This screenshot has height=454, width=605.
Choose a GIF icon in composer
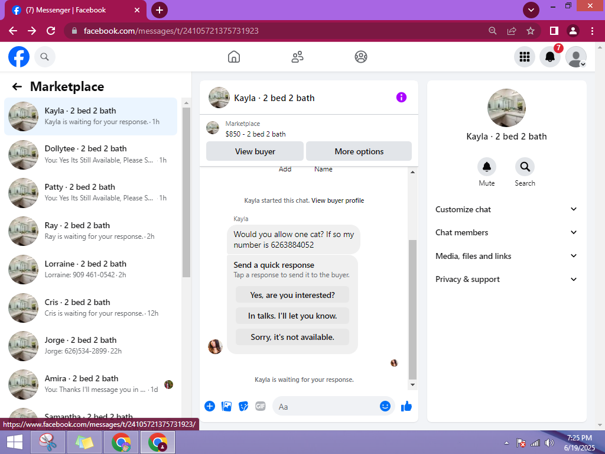[261, 406]
